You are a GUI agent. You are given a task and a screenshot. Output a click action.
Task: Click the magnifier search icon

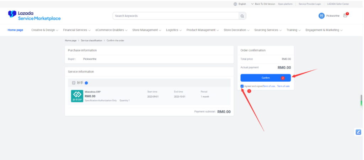pyautogui.click(x=242, y=16)
